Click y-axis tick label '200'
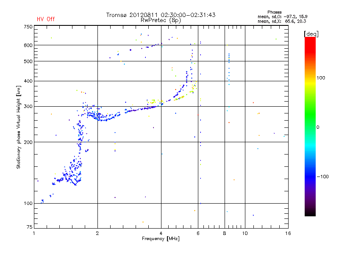The image size is (339, 254). [28, 142]
